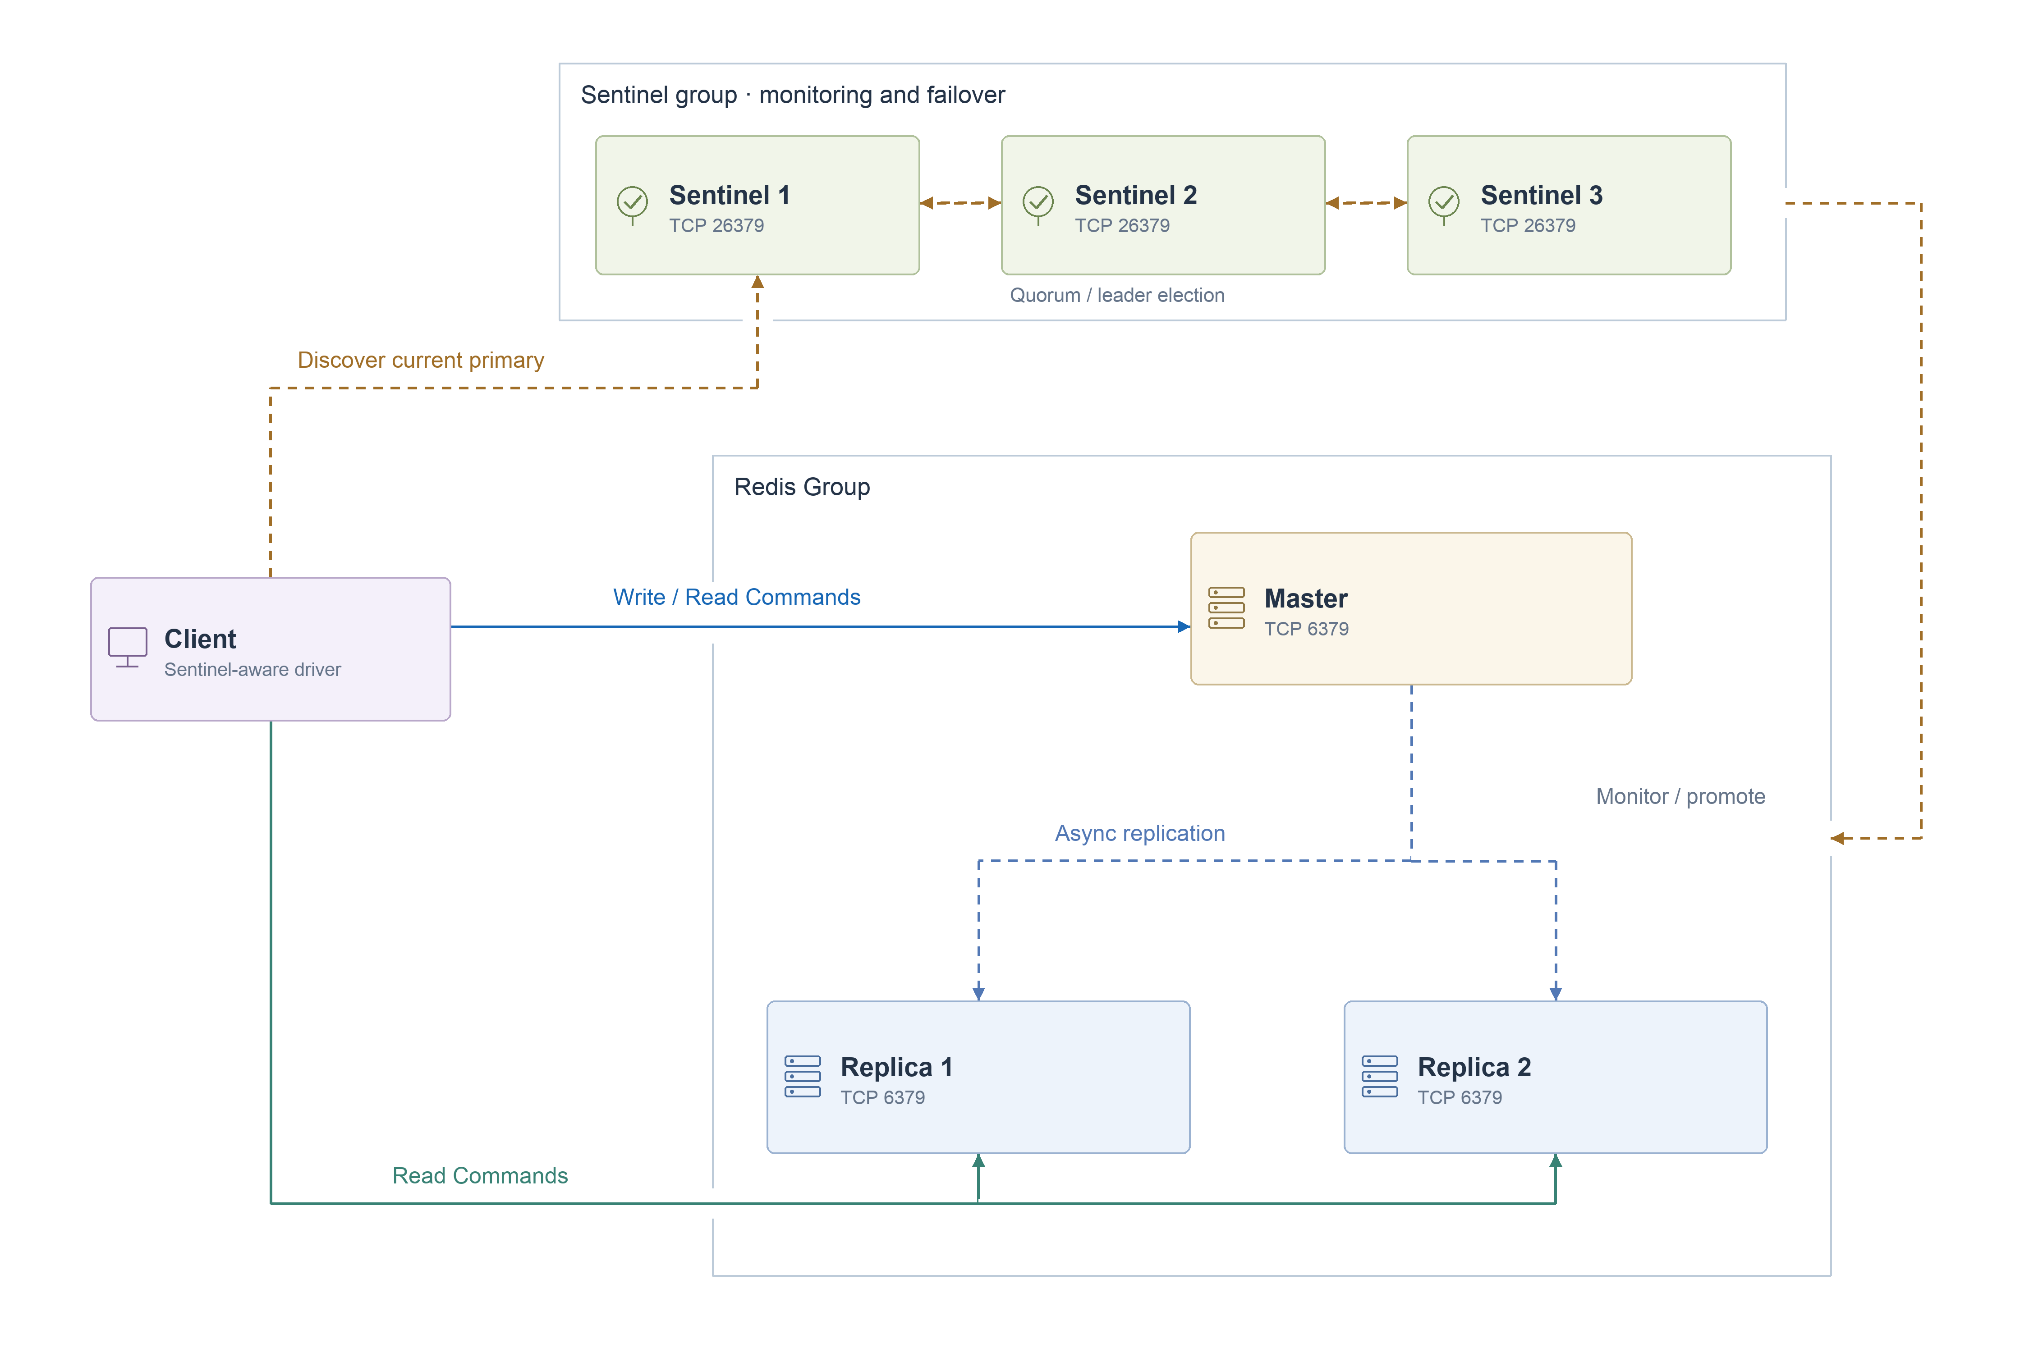
Task: Click the Replica 2 server icon
Action: tap(1379, 1076)
